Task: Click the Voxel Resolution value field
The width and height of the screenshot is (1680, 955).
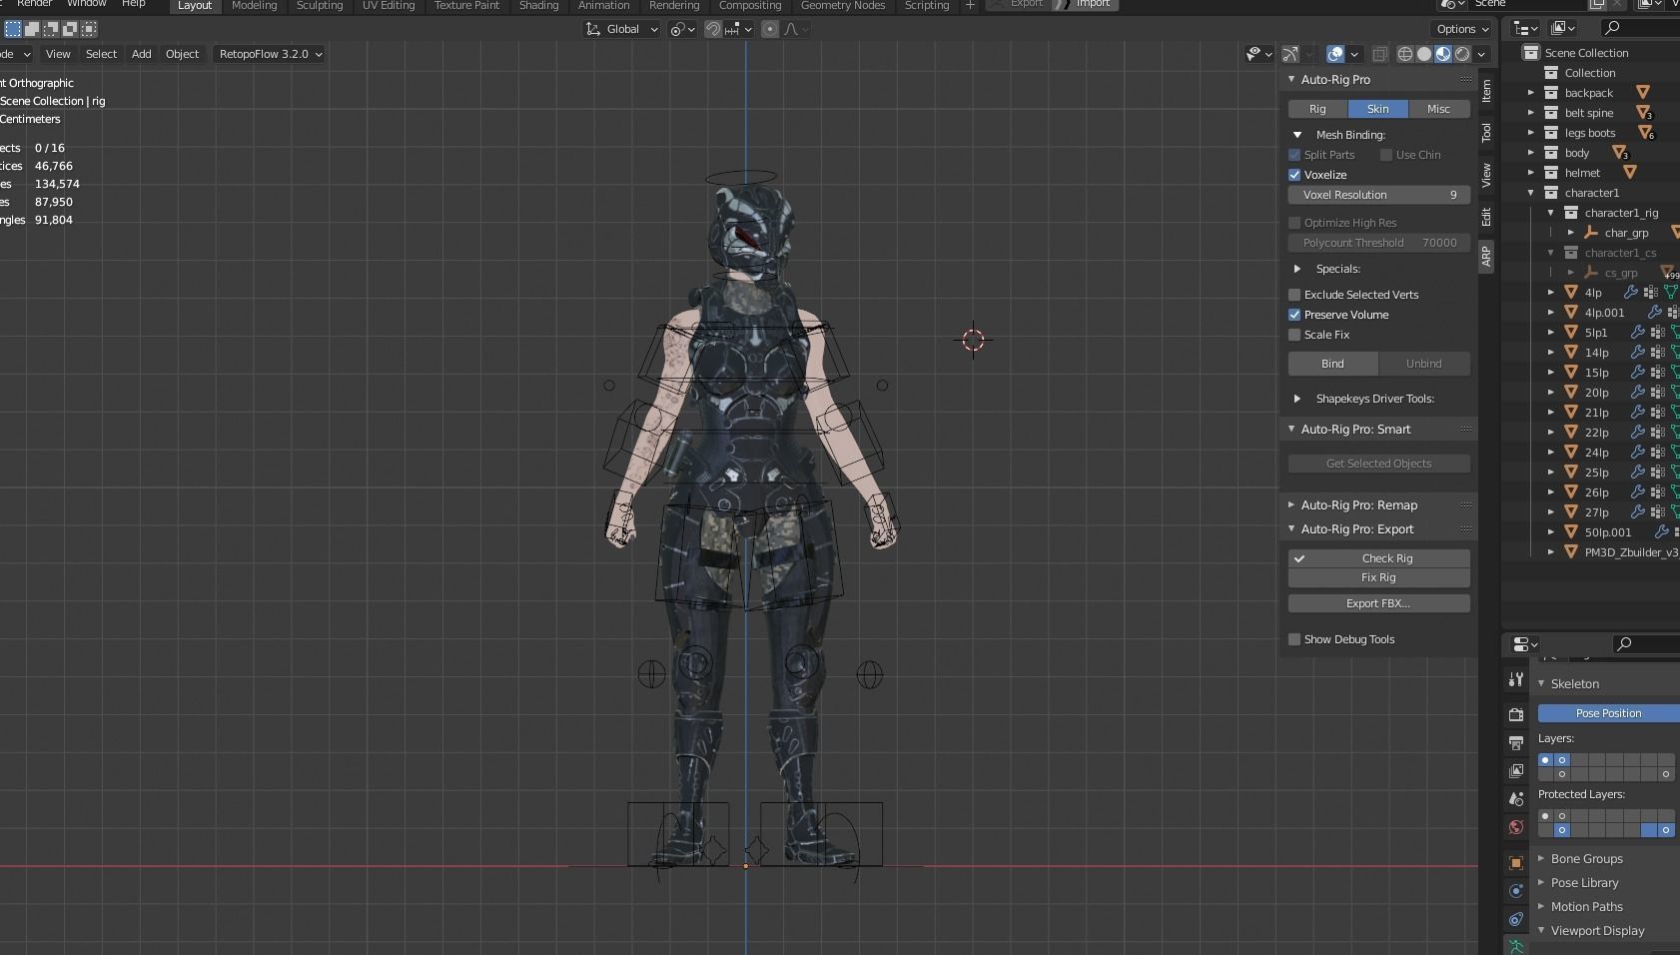Action: [1378, 195]
